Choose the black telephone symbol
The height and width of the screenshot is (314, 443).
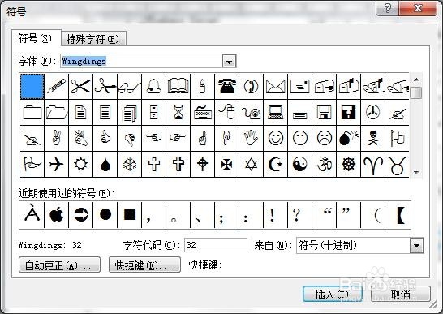[x=226, y=86]
